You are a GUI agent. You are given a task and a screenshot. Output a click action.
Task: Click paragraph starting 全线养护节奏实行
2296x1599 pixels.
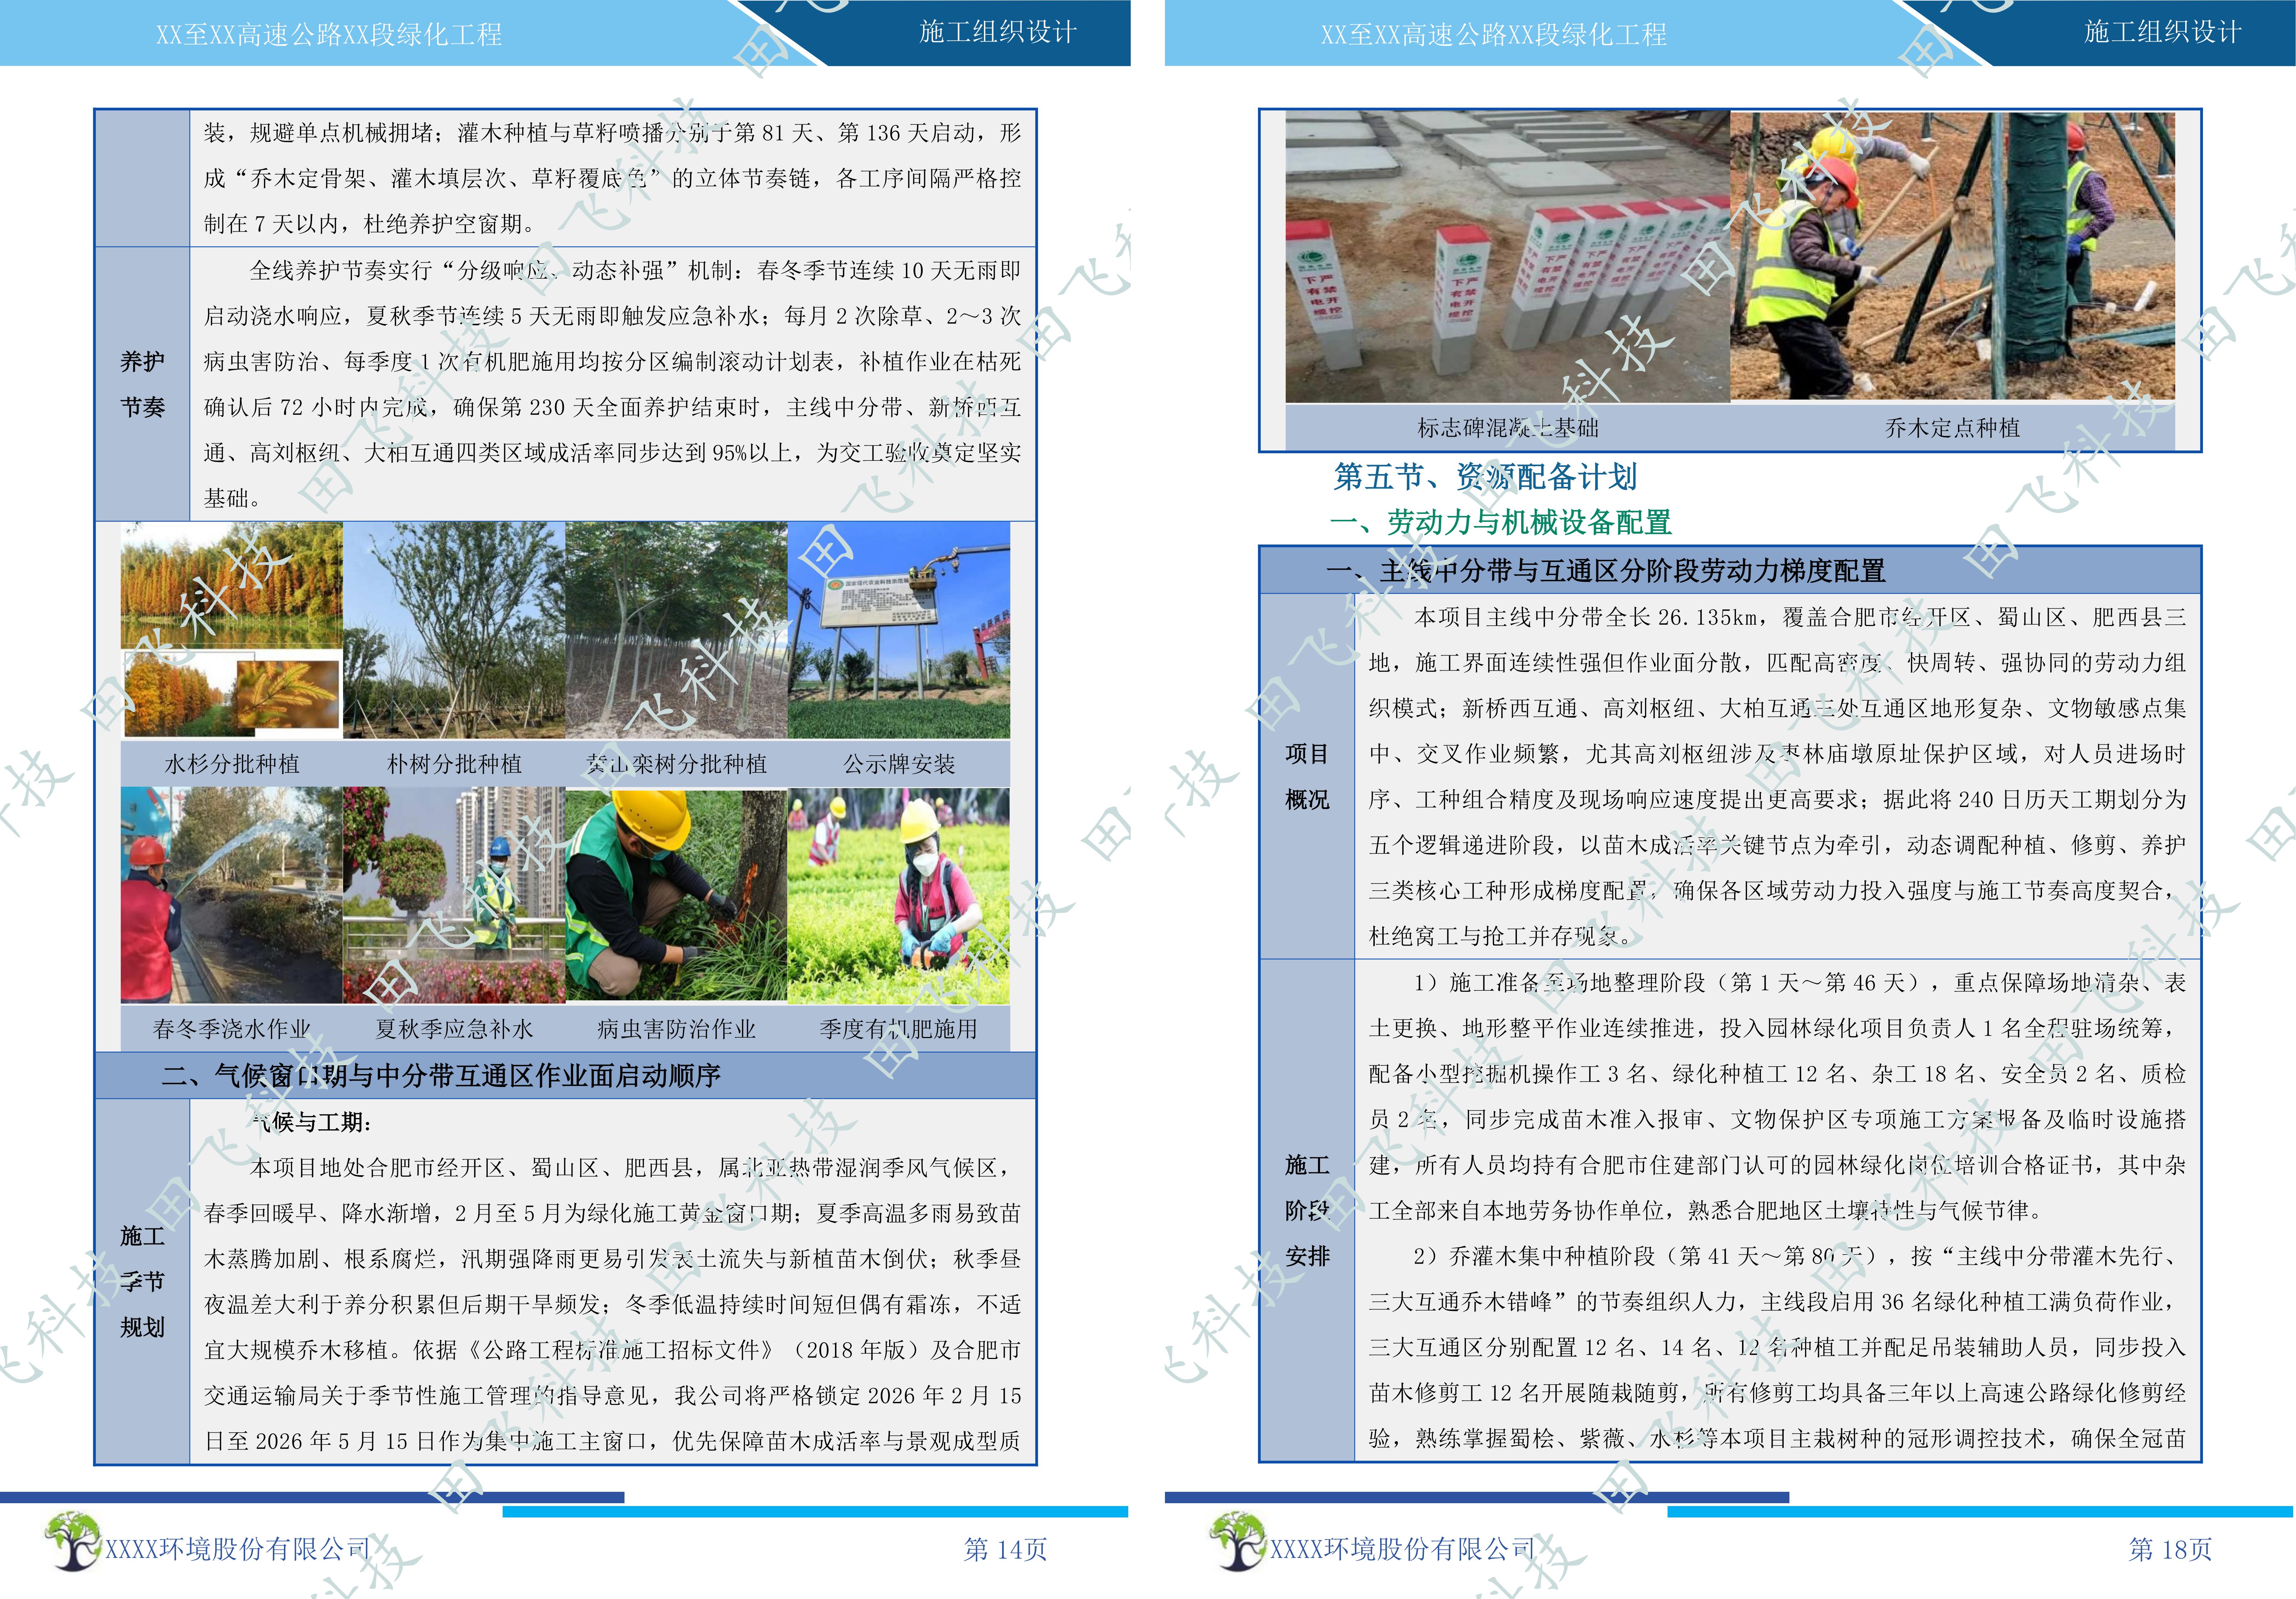coord(613,384)
